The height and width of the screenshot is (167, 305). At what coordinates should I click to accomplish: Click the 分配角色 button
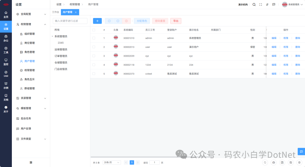coord(142,21)
